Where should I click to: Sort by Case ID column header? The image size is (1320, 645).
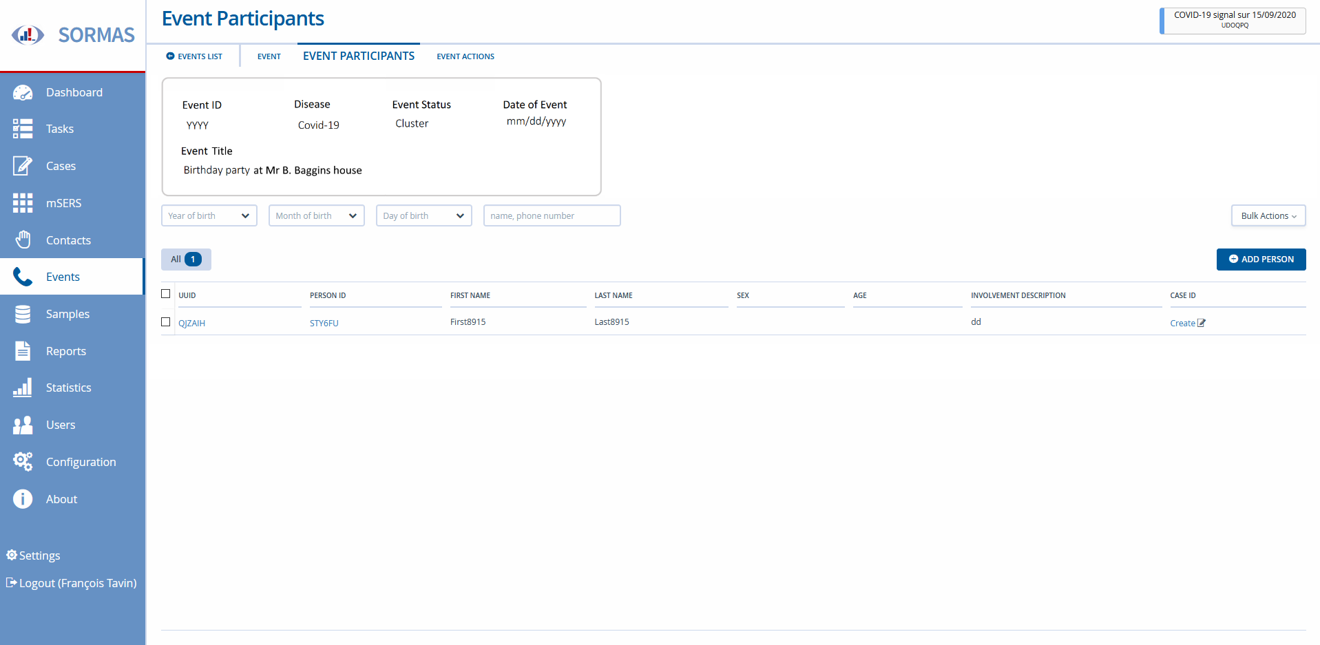(1183, 295)
